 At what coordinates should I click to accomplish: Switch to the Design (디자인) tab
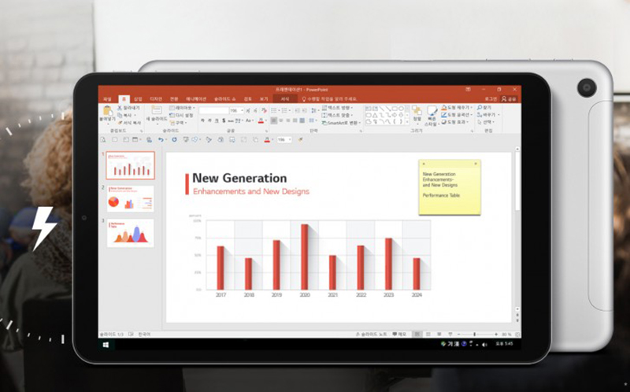pos(154,98)
